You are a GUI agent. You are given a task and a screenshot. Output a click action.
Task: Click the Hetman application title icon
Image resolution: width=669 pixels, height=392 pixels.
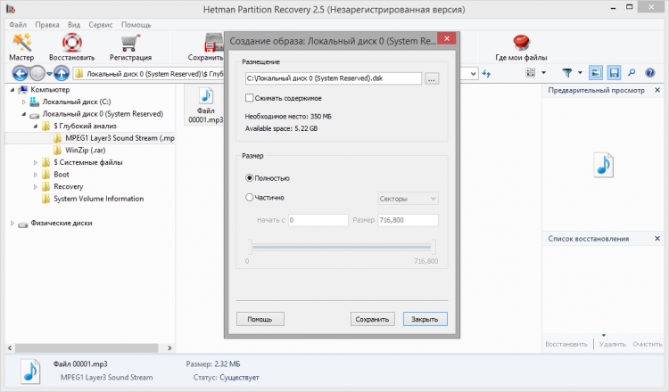pos(10,9)
